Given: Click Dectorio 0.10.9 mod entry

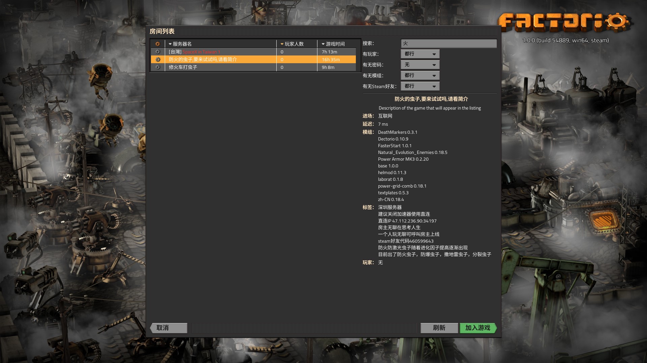Looking at the screenshot, I should click(x=393, y=139).
